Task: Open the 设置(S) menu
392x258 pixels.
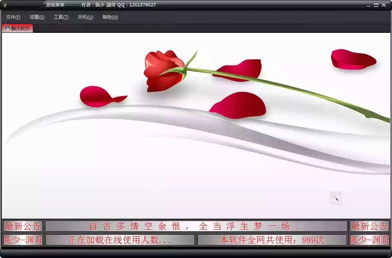Action: 37,17
